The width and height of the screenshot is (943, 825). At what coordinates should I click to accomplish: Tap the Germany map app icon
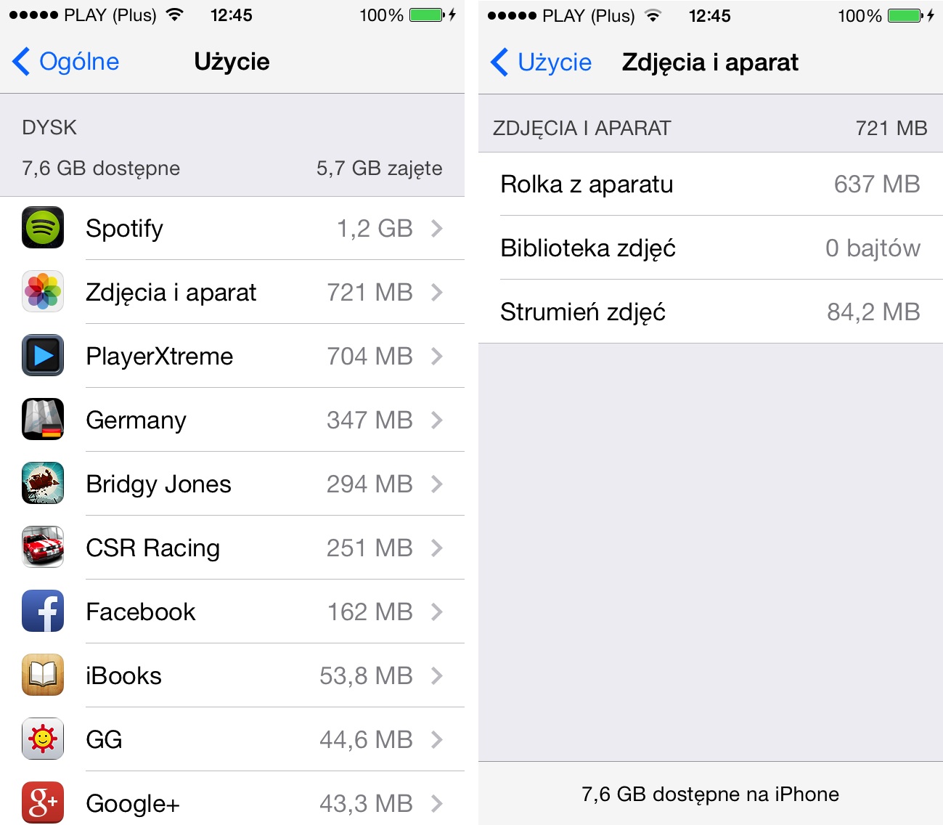43,420
